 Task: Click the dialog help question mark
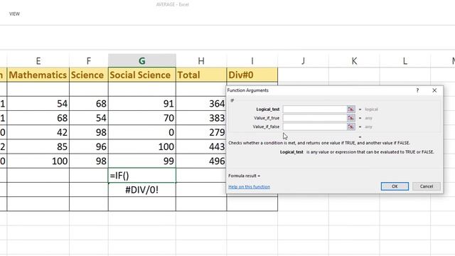pyautogui.click(x=417, y=90)
